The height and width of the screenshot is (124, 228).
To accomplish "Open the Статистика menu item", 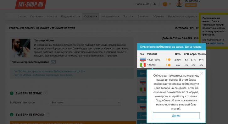I will pyautogui.click(x=36, y=16).
